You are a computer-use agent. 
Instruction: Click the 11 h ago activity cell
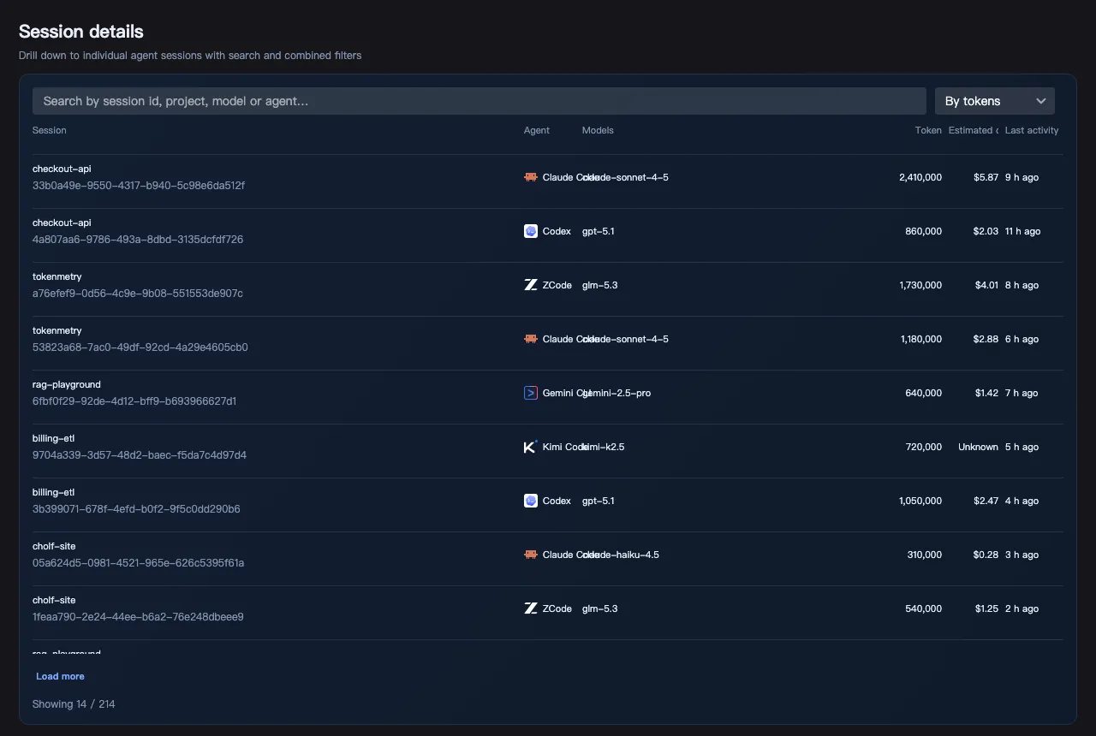coord(1023,231)
